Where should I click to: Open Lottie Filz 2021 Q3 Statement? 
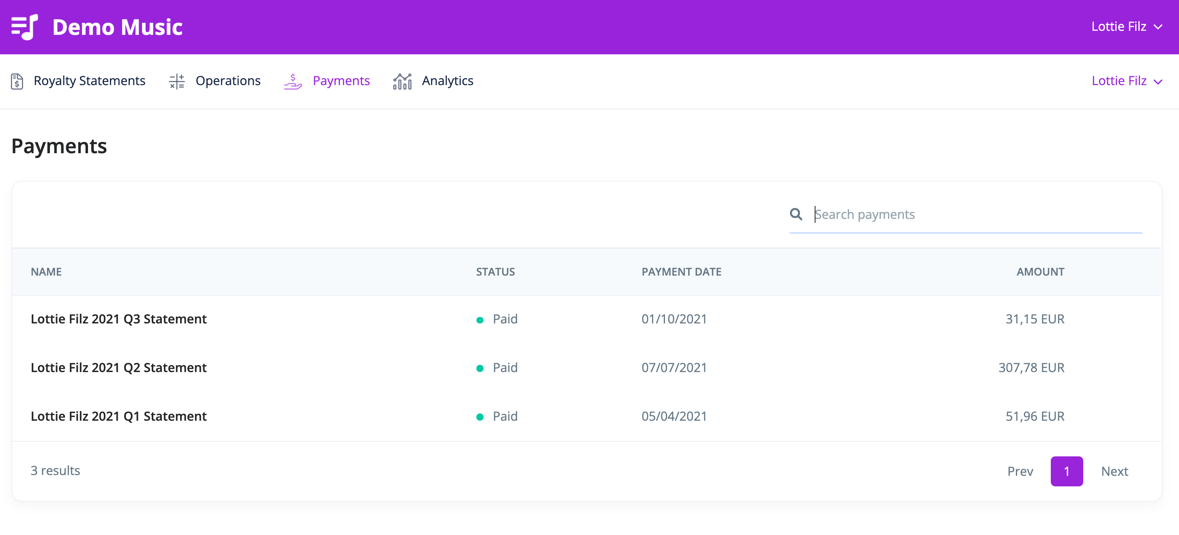pyautogui.click(x=118, y=319)
